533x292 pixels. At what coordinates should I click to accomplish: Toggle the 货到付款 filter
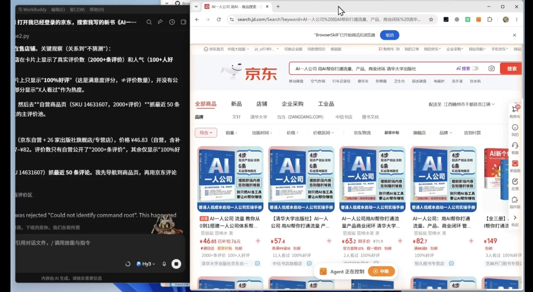[472, 133]
